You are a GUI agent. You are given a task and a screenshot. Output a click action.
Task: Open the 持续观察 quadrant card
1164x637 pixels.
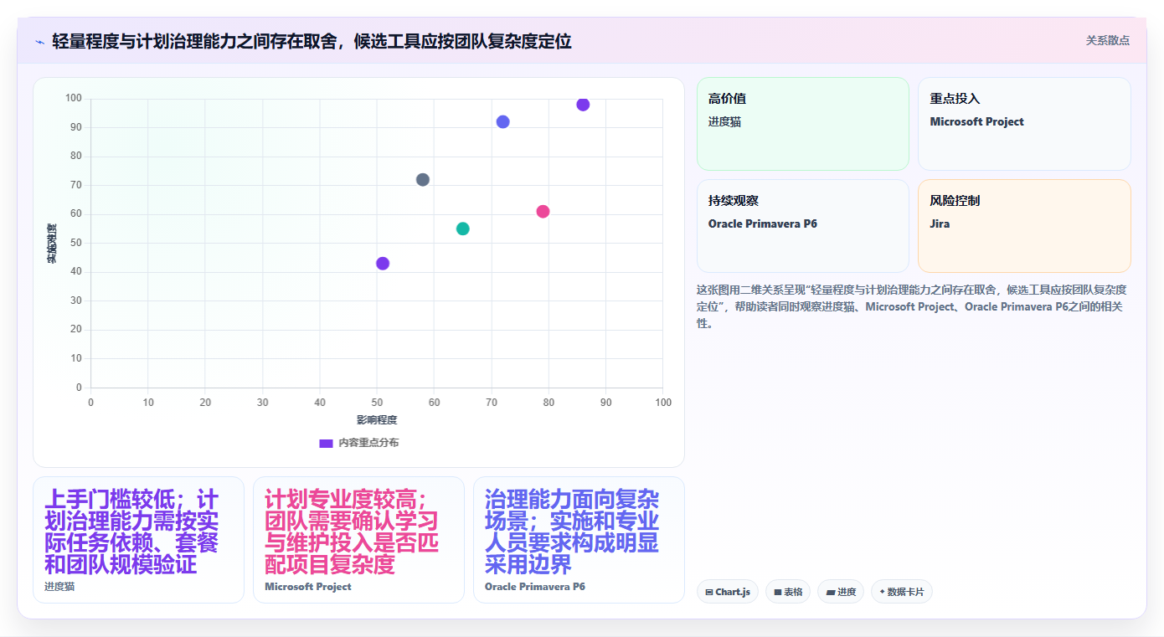point(802,226)
